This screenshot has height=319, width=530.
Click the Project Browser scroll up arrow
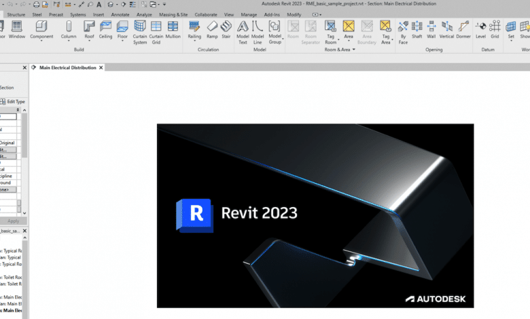(24, 238)
